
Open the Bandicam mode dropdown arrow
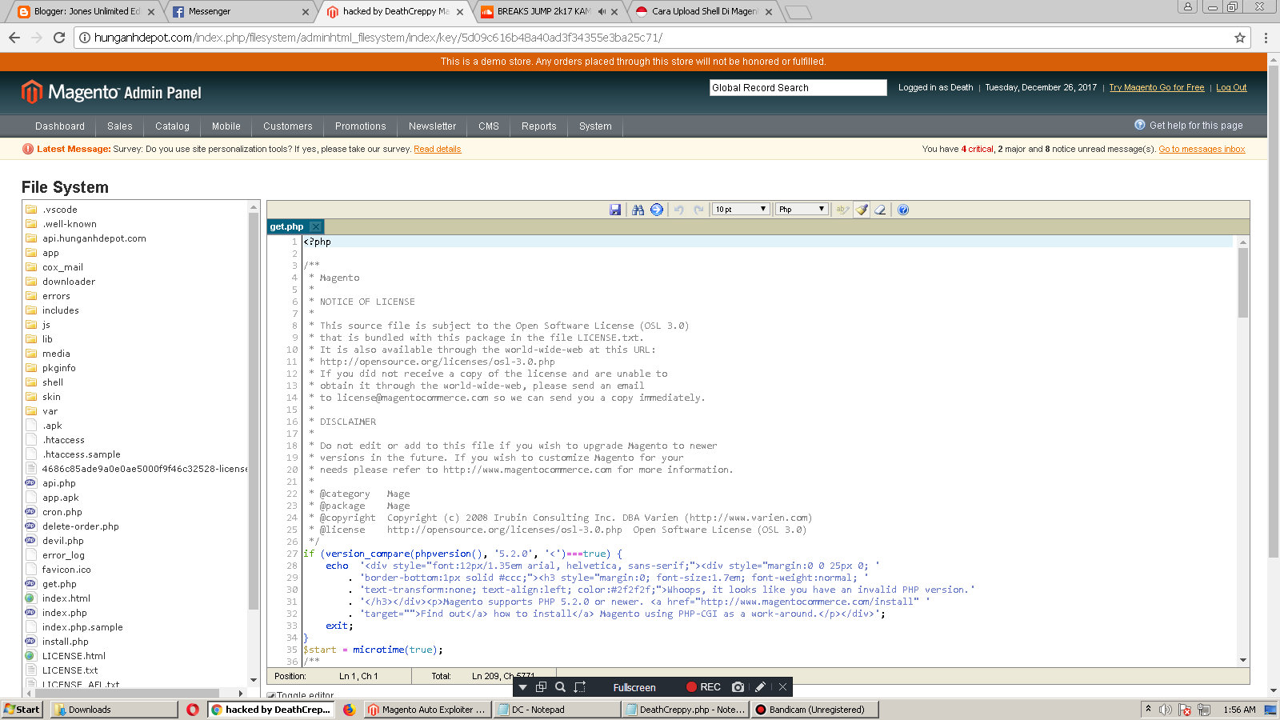(523, 686)
